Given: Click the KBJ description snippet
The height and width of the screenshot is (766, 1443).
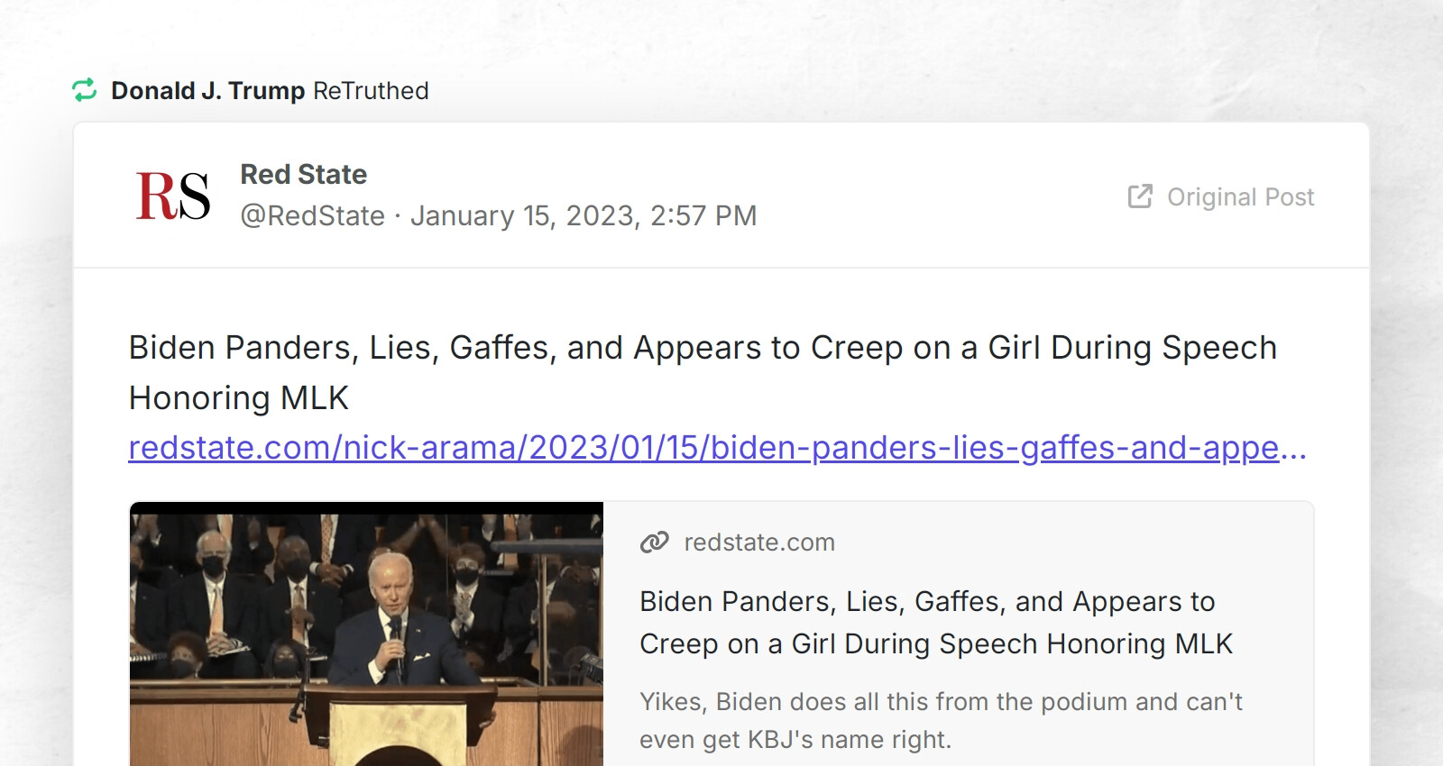Looking at the screenshot, I should pos(942,720).
